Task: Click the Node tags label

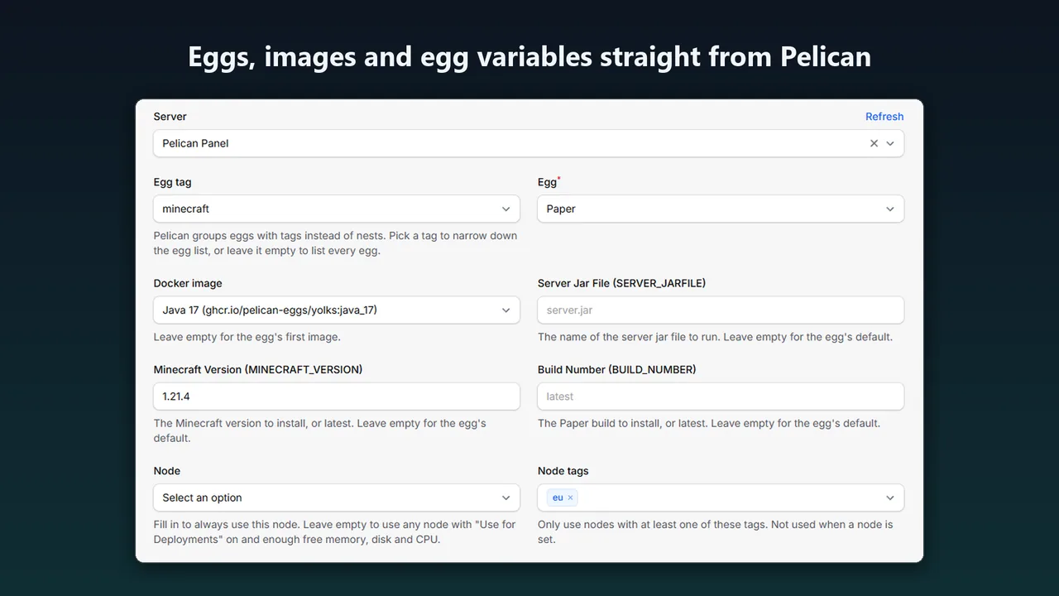Action: tap(563, 471)
